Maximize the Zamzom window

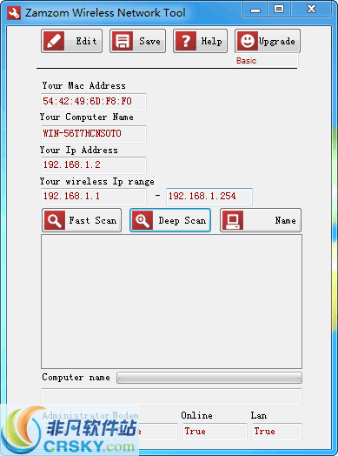click(x=279, y=10)
